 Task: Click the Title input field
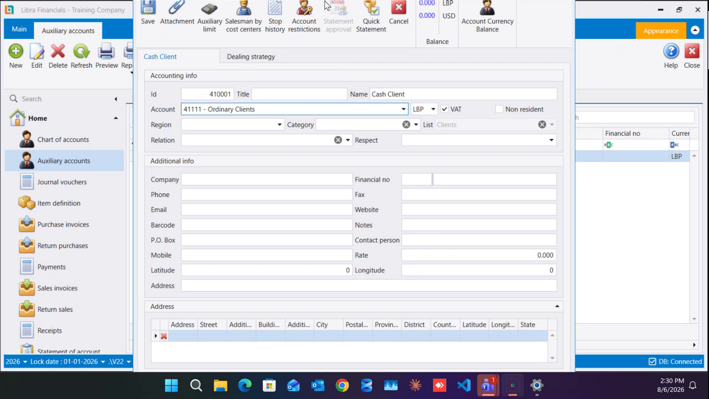pyautogui.click(x=299, y=94)
